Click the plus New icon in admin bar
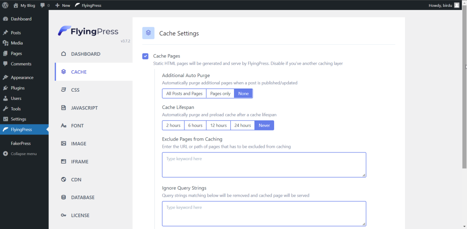The height and width of the screenshot is (229, 467). pos(57,5)
